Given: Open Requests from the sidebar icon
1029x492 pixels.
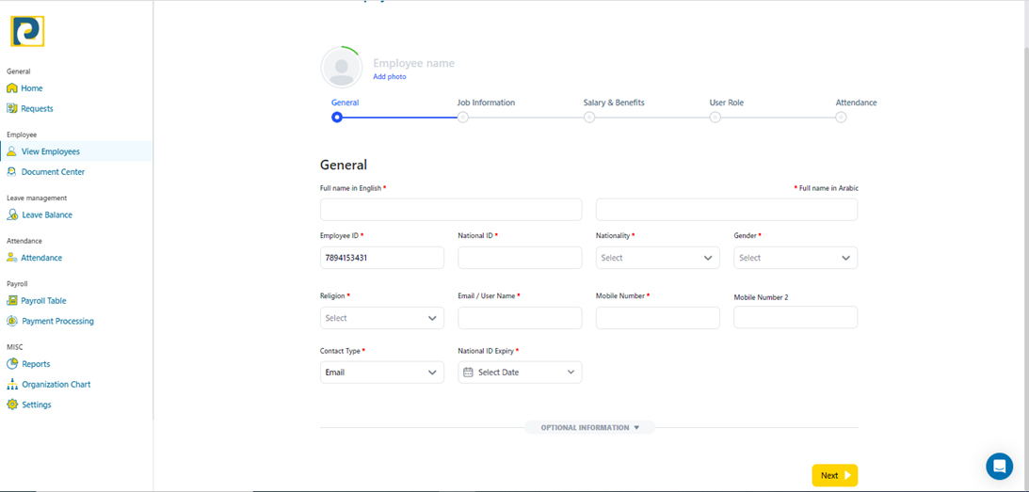Looking at the screenshot, I should pyautogui.click(x=12, y=109).
